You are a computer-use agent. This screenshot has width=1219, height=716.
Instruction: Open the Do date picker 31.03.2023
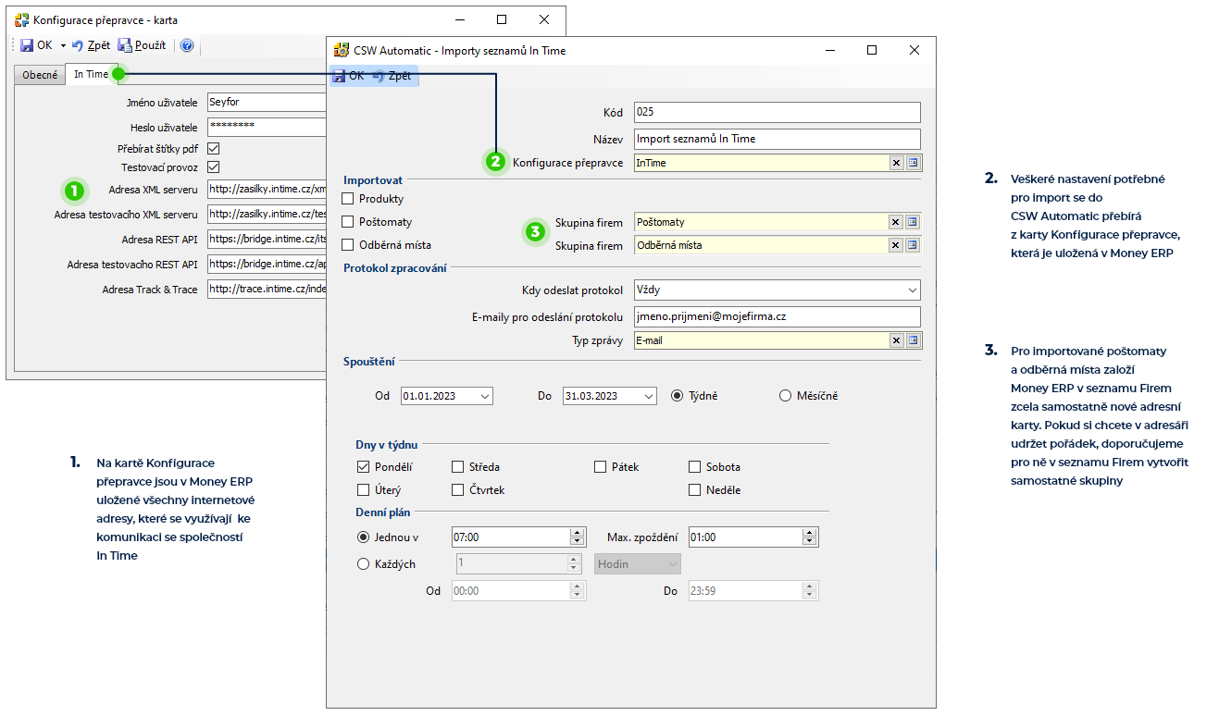point(648,396)
